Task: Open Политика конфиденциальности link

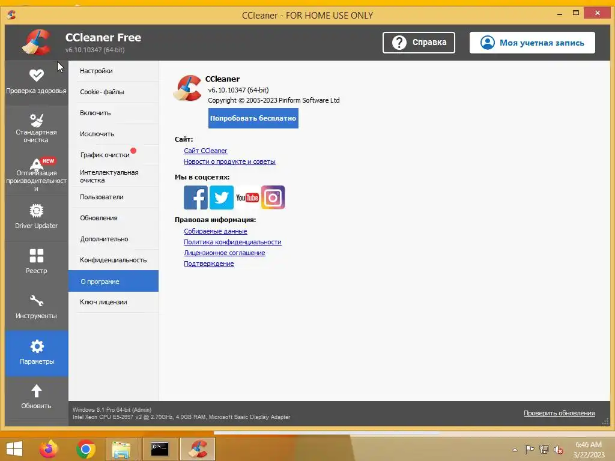Action: tap(232, 243)
